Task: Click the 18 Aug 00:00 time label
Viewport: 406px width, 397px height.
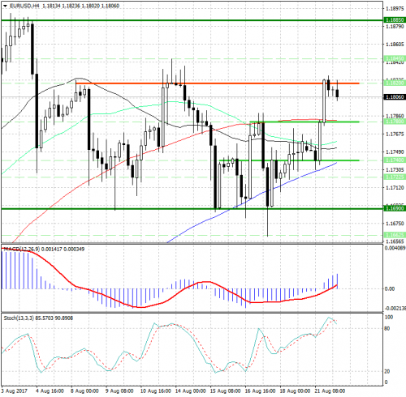Action: pyautogui.click(x=295, y=391)
